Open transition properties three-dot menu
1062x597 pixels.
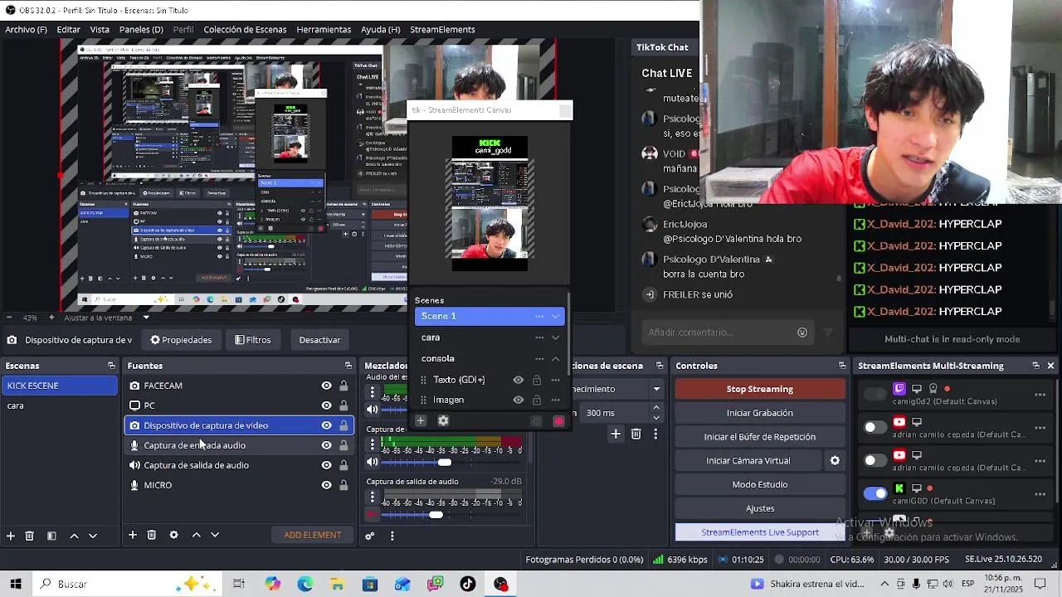tap(655, 434)
